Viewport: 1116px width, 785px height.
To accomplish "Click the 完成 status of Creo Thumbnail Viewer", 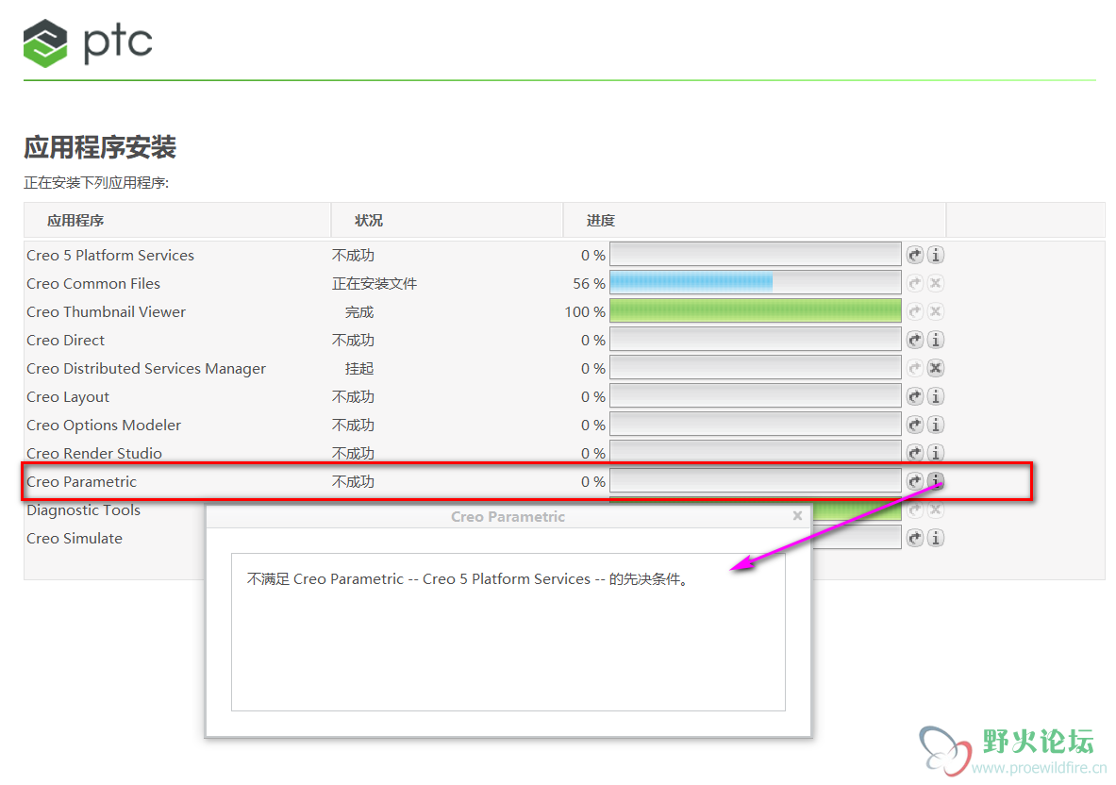I will pyautogui.click(x=359, y=311).
